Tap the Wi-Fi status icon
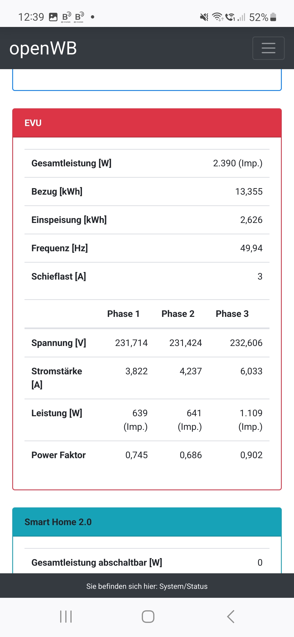 click(217, 17)
